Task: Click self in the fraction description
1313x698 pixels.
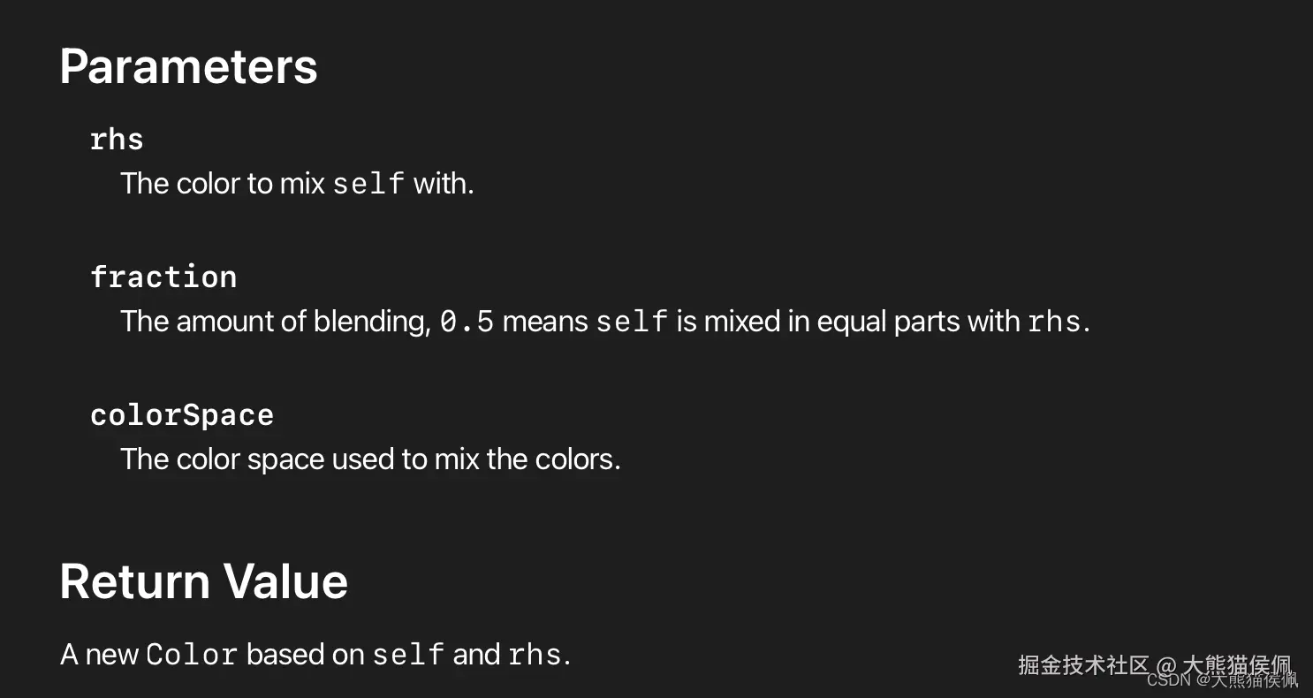Action: pyautogui.click(x=632, y=322)
